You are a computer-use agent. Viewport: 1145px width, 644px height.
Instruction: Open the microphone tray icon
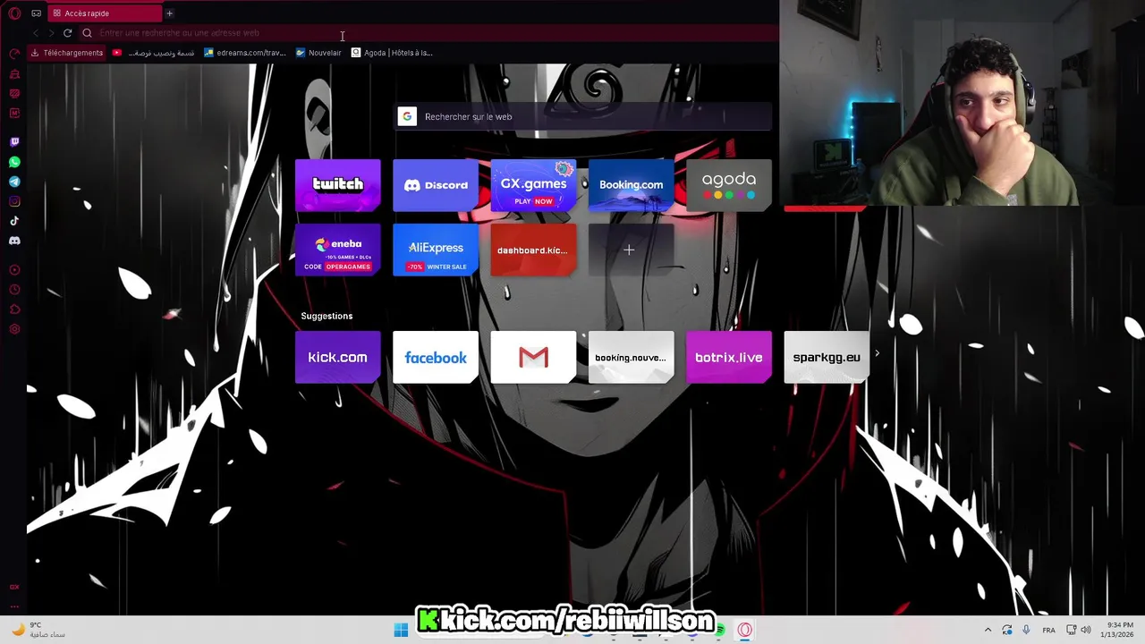[1026, 630]
